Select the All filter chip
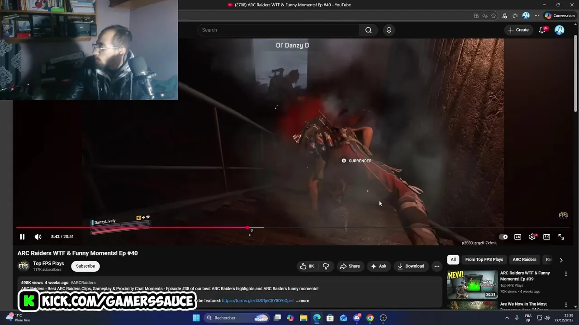Image resolution: width=579 pixels, height=325 pixels. pyautogui.click(x=453, y=260)
